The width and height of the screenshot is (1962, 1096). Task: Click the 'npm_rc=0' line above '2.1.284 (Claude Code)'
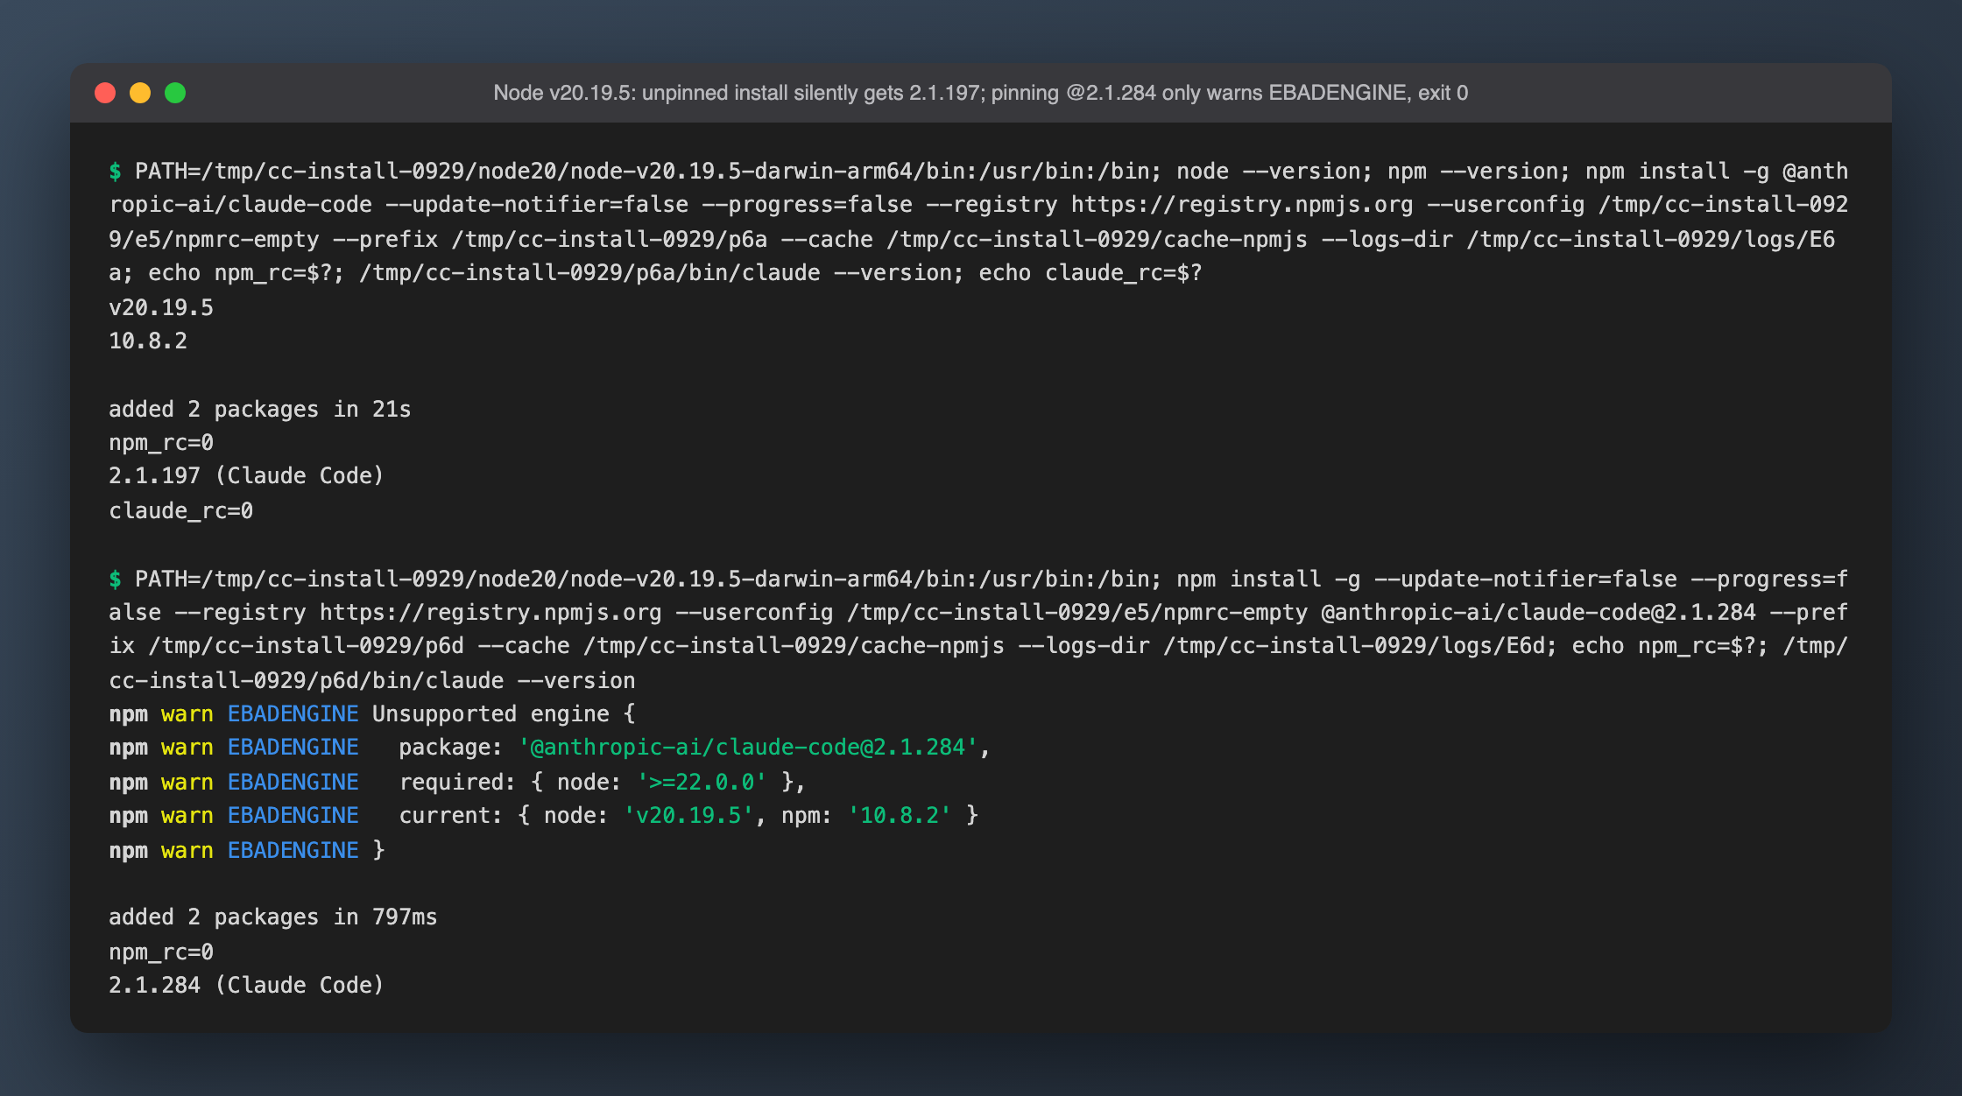coord(161,952)
